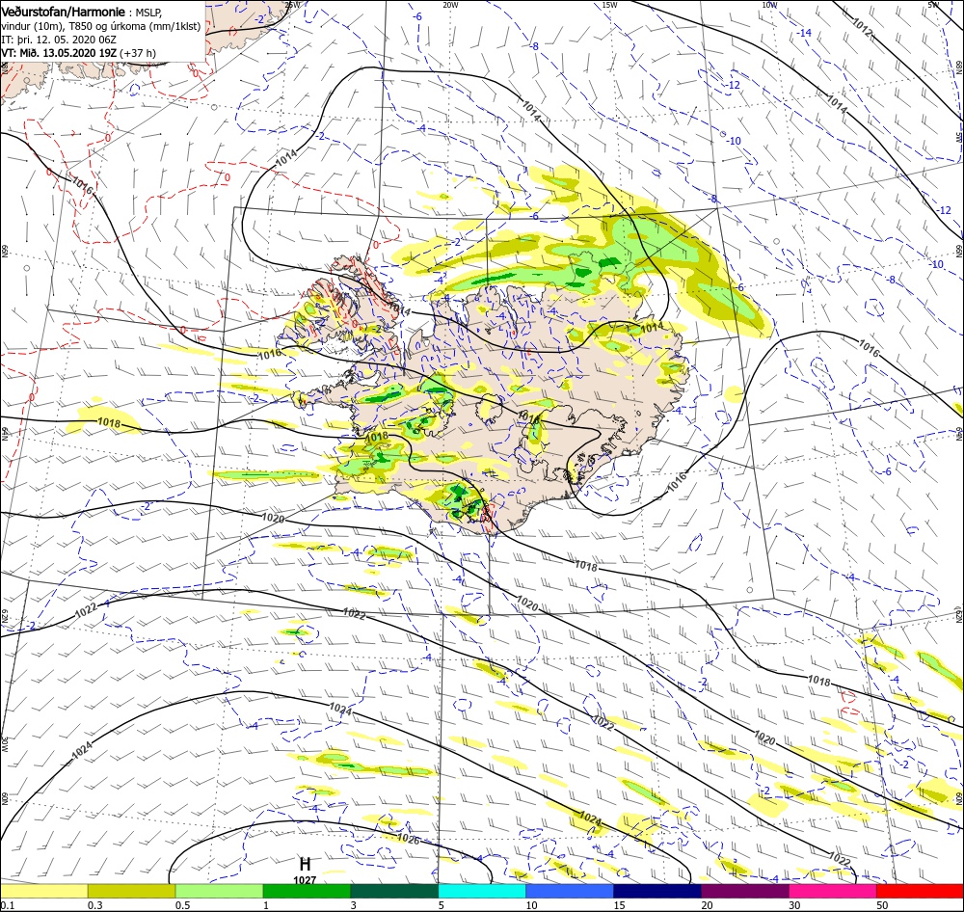This screenshot has width=964, height=912.
Task: Click the light green 0.5 mm legend swatch
Action: 219,891
